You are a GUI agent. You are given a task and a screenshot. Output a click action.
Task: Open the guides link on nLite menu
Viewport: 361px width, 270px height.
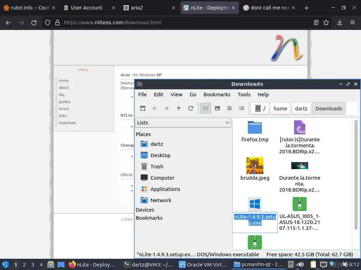point(65,102)
